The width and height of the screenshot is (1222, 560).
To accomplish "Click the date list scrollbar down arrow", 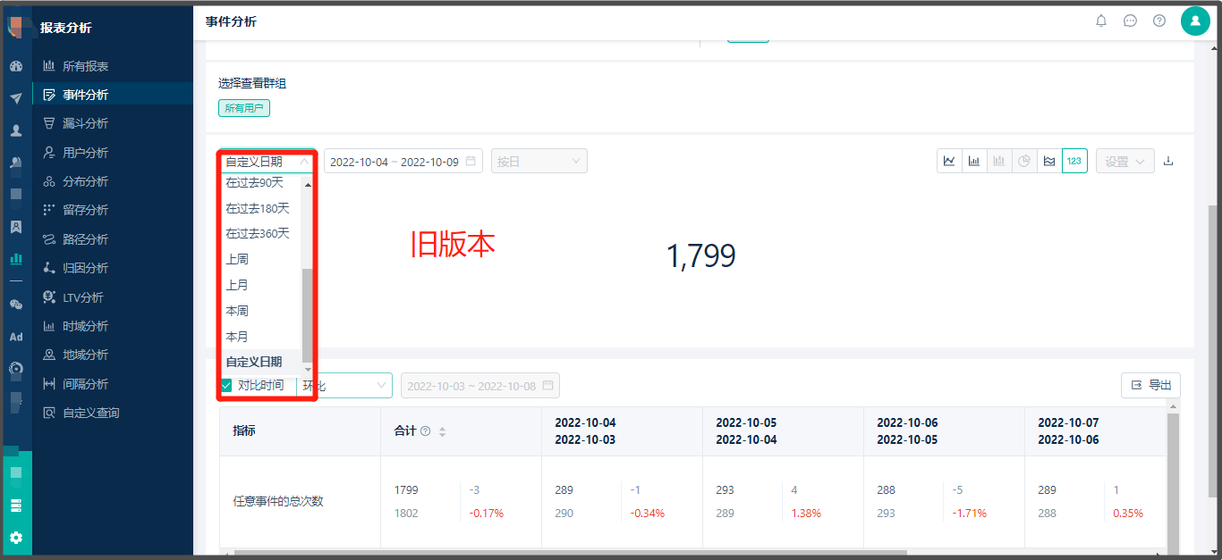I will point(309,369).
